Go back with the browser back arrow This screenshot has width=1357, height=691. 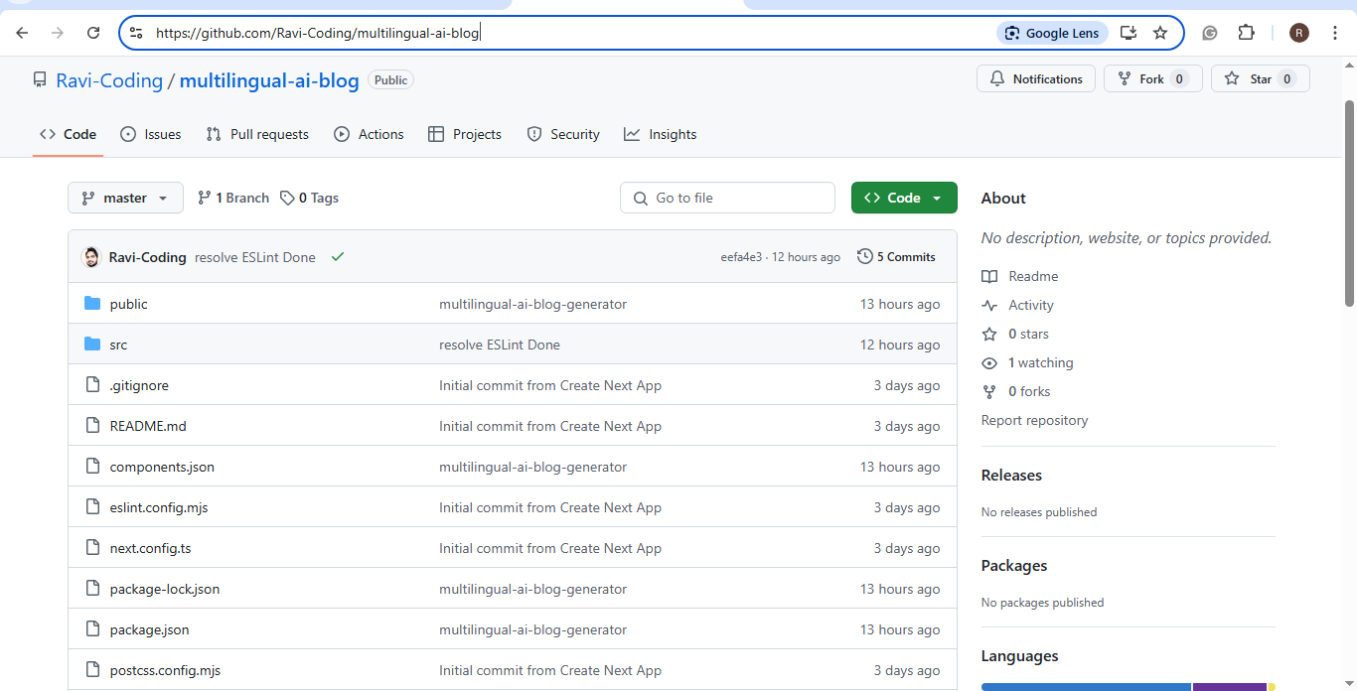click(22, 33)
